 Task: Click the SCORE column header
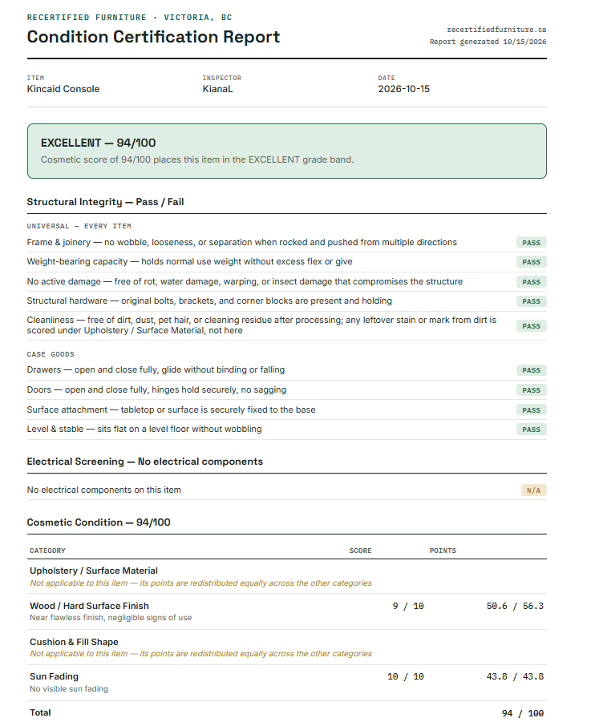click(x=360, y=551)
